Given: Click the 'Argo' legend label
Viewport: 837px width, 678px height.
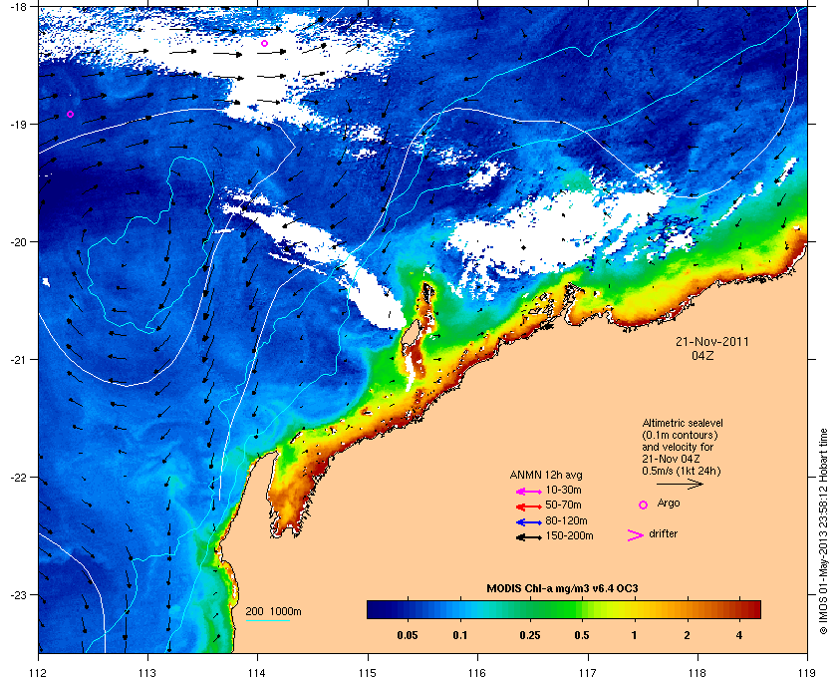Looking at the screenshot, I should (x=669, y=504).
